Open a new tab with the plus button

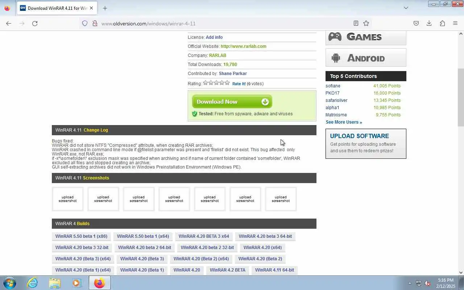tap(105, 8)
